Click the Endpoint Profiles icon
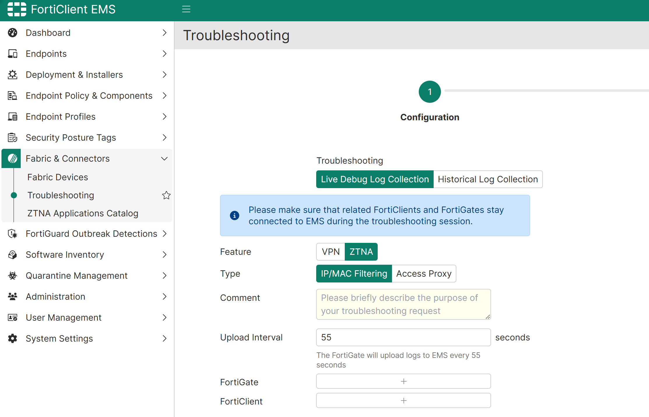Viewport: 649px width, 417px height. 13,116
